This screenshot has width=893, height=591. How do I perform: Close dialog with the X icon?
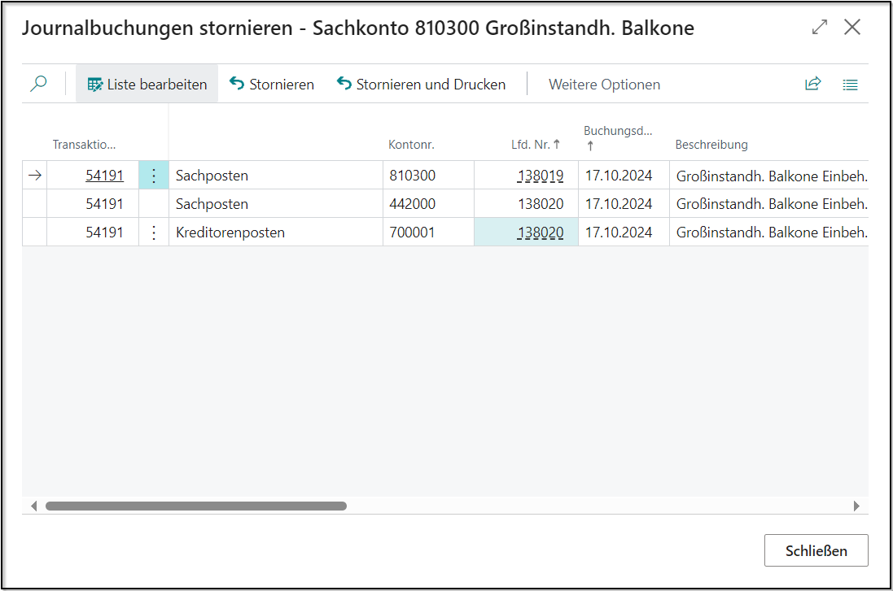(852, 28)
